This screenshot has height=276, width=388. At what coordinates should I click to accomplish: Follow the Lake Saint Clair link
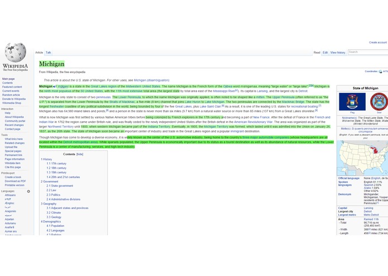(x=210, y=107)
